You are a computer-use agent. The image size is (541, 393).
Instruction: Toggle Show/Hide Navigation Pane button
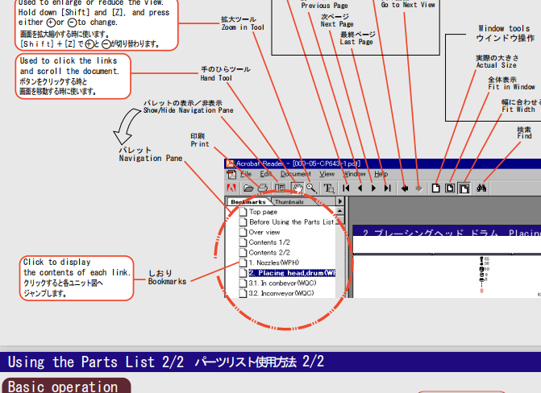pos(280,188)
